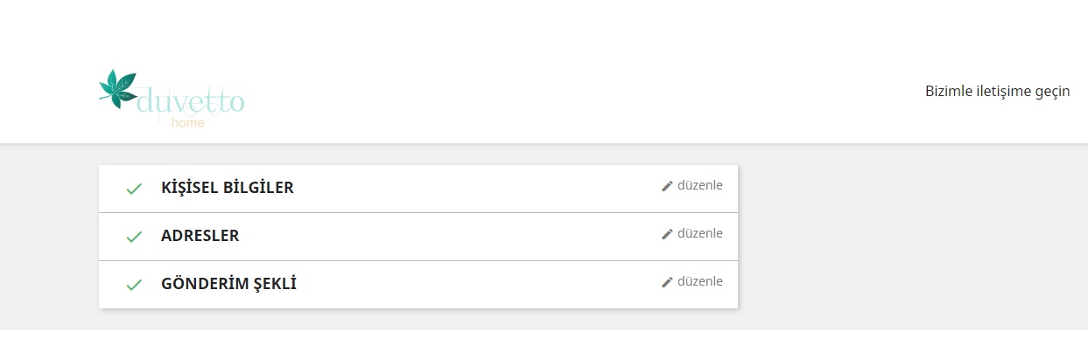The image size is (1088, 359).
Task: Click düzenle text for Adresler
Action: tap(699, 233)
